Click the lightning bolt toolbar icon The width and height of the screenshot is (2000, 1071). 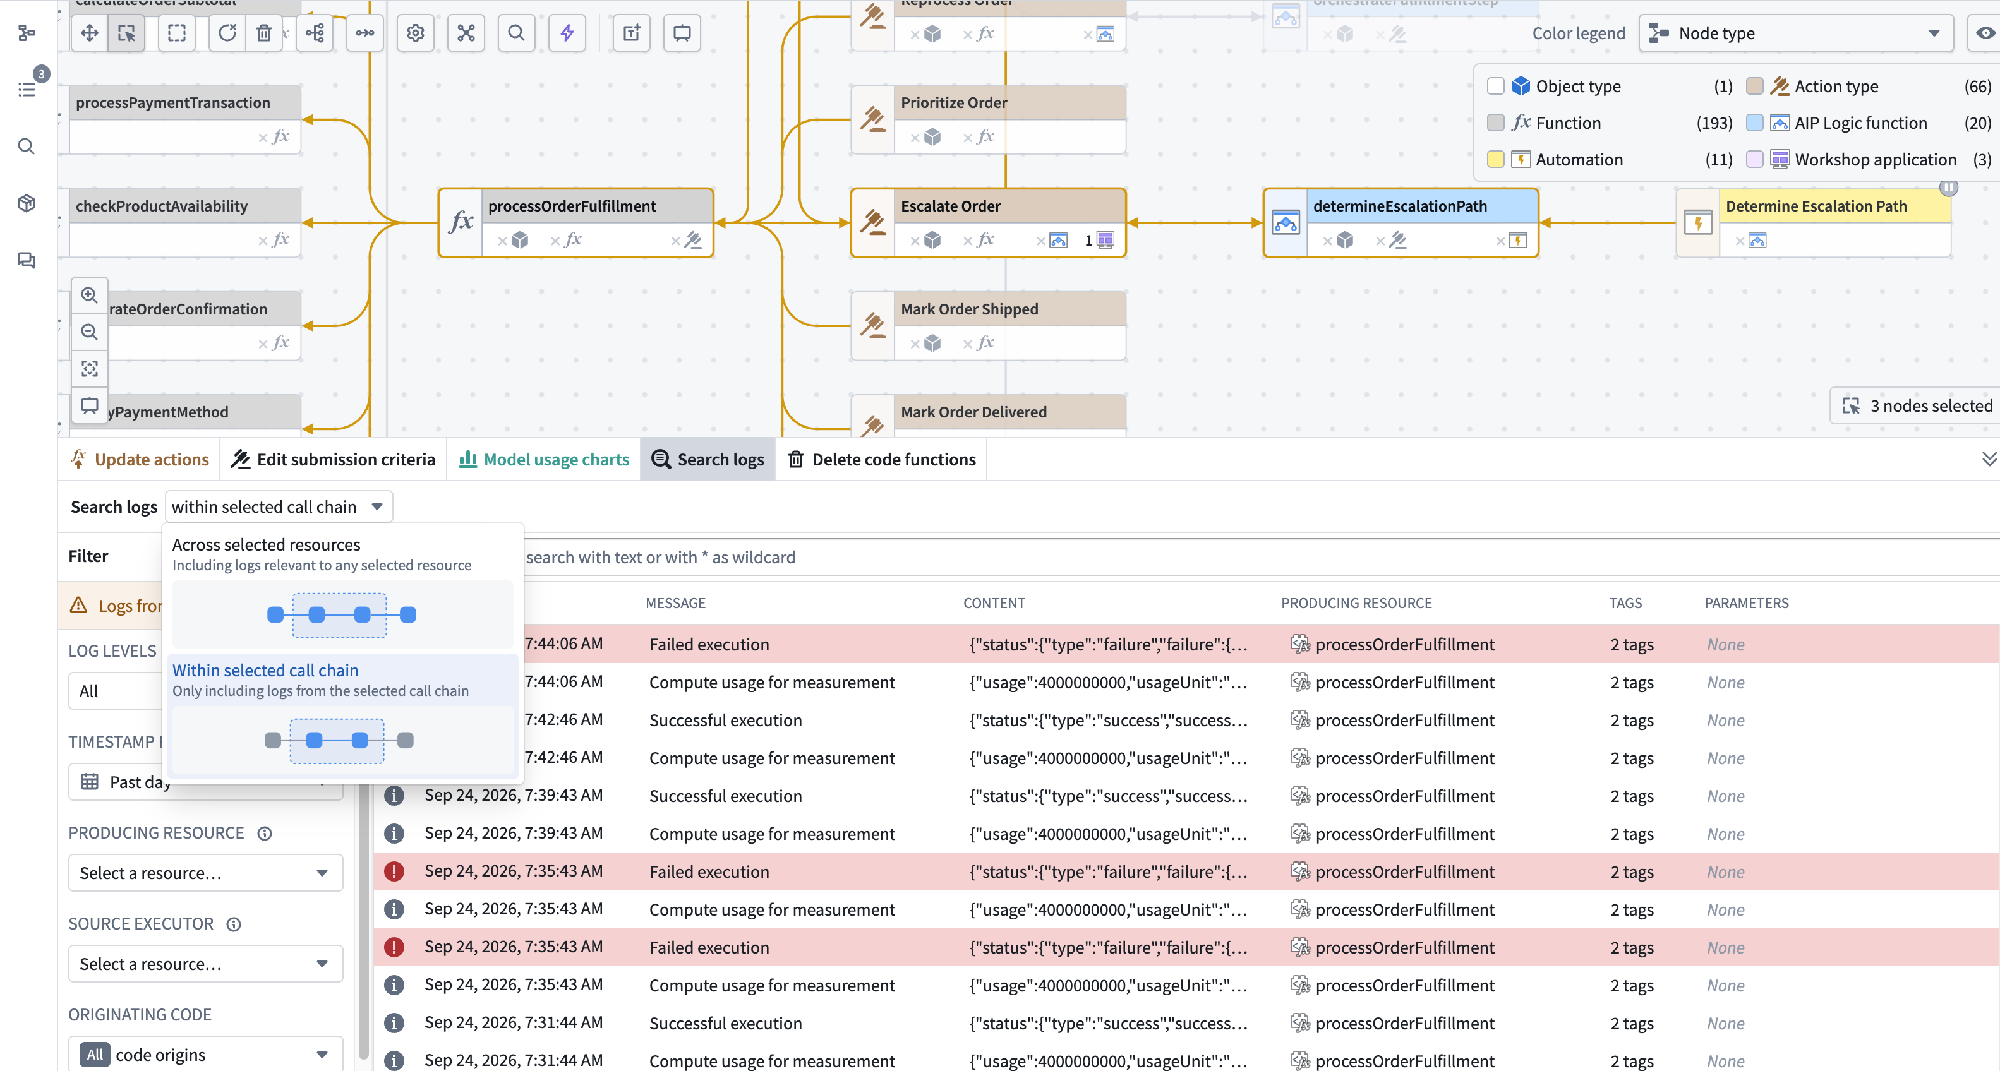(x=567, y=33)
